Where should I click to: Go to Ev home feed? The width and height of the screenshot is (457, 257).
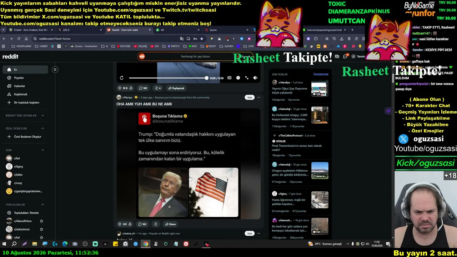25,70
